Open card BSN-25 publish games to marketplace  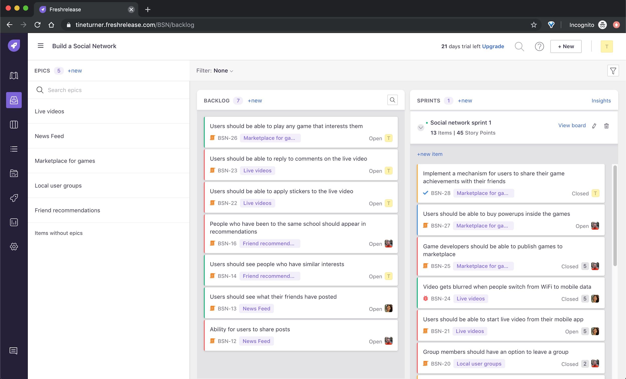511,256
